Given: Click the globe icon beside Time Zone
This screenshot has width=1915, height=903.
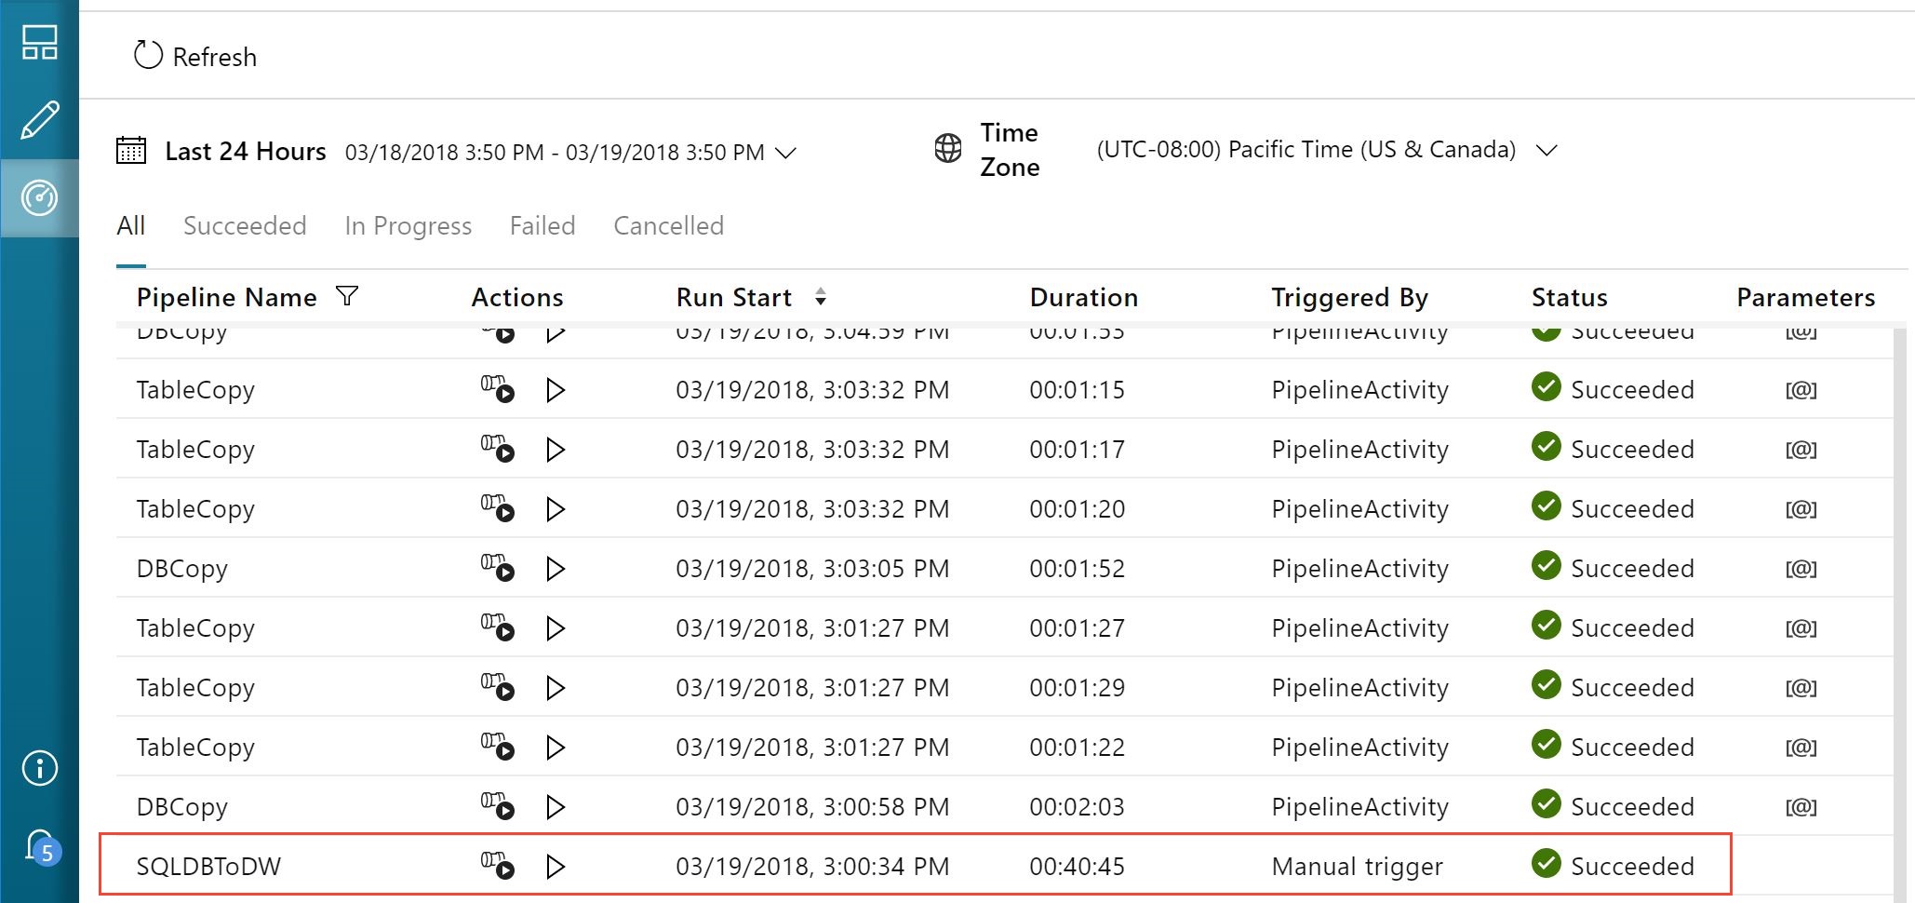Looking at the screenshot, I should click(x=947, y=148).
